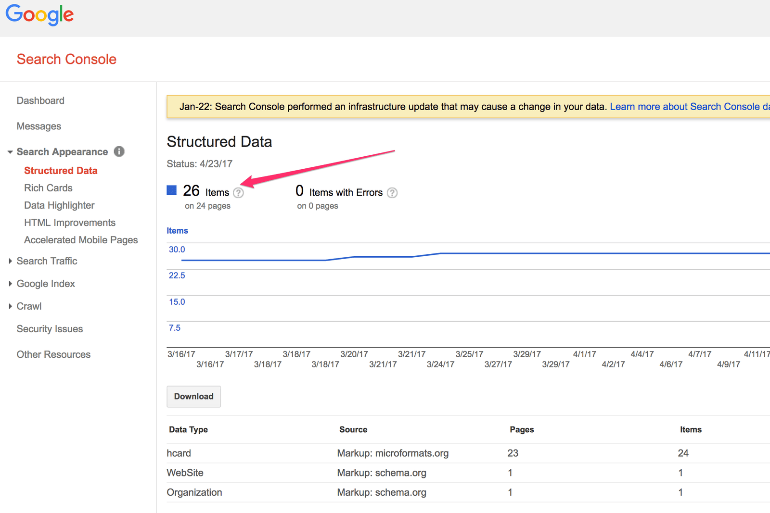
Task: Open Dashboard from the sidebar
Action: tap(40, 100)
